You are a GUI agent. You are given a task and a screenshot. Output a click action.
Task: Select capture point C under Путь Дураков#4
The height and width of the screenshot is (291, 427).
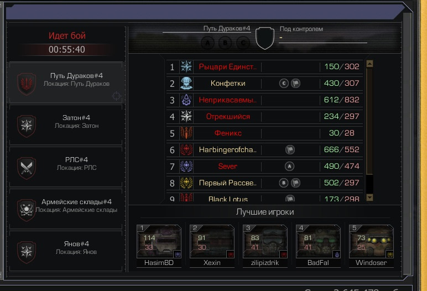pos(243,43)
